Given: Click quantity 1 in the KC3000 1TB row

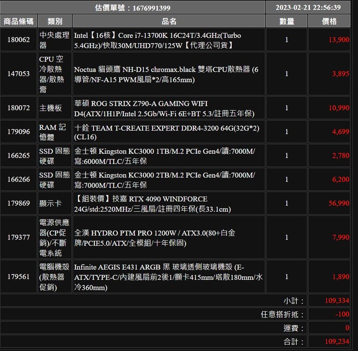Looking at the screenshot, I should tap(286, 156).
